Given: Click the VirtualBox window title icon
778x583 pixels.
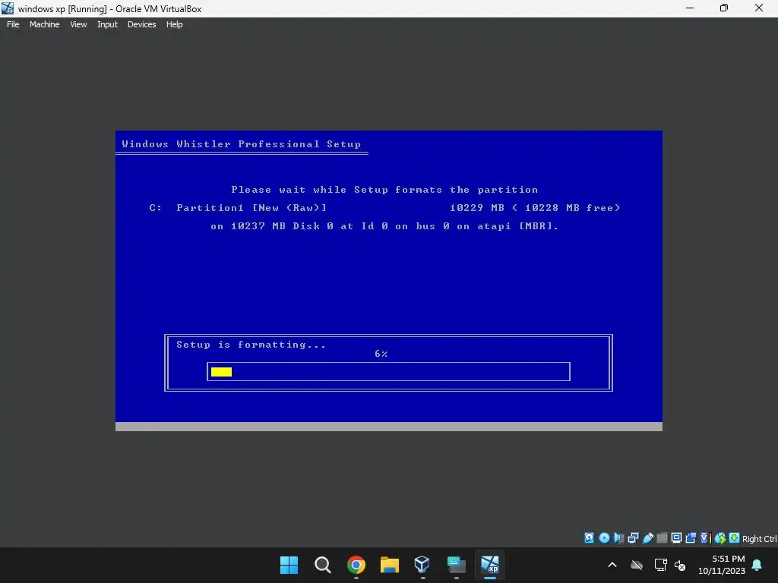Looking at the screenshot, I should pos(8,8).
